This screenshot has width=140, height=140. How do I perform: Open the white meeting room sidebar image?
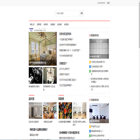coord(99,113)
